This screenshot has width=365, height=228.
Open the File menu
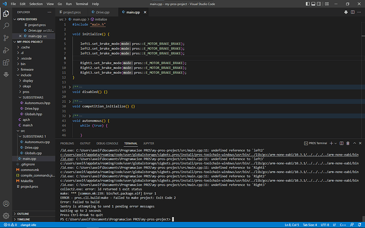point(14,4)
